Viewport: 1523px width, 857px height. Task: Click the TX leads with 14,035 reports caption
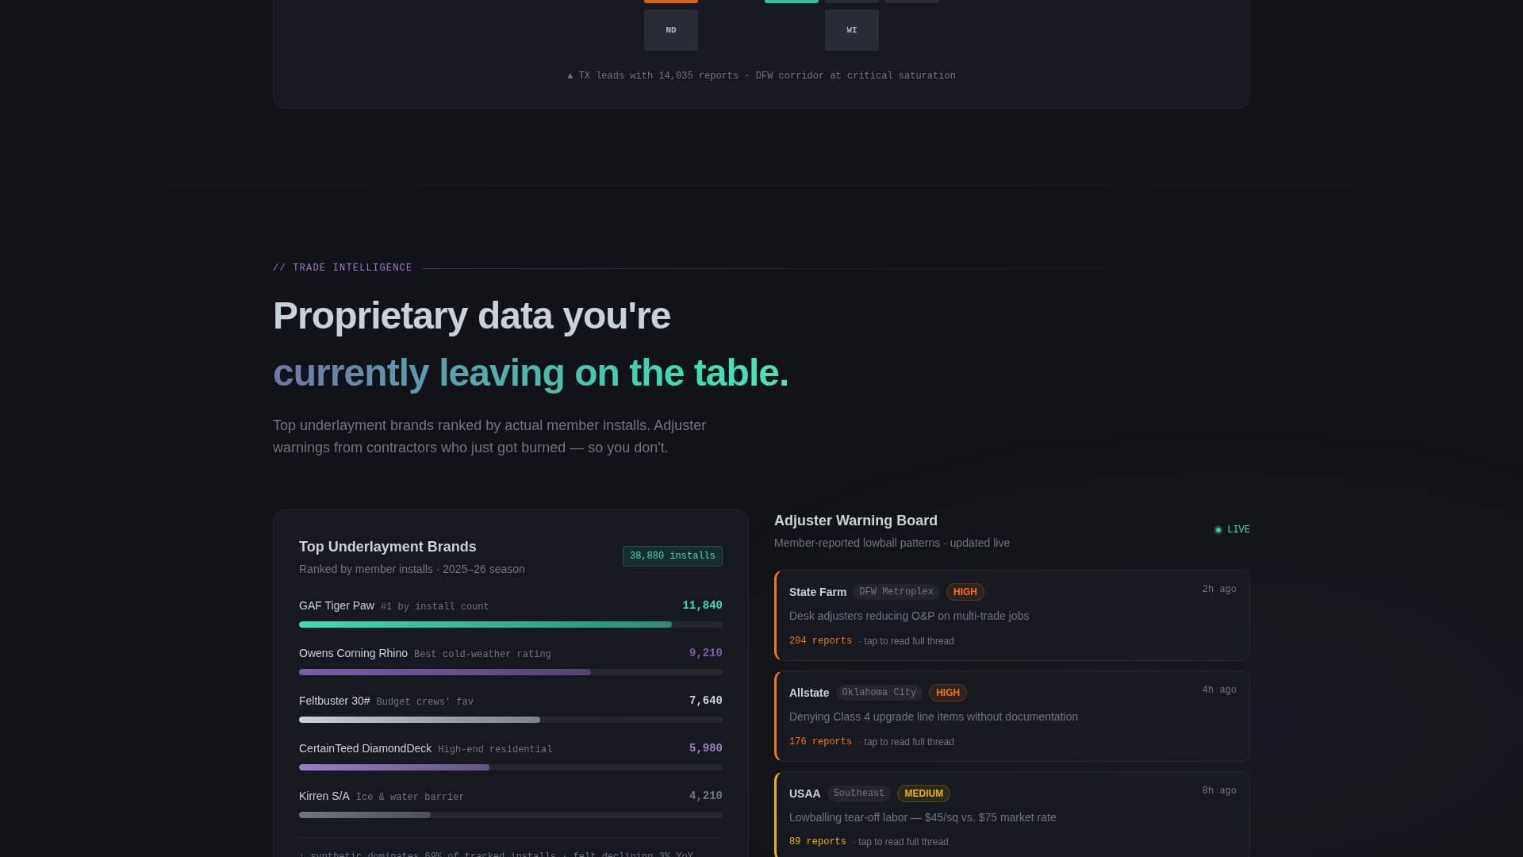tap(761, 76)
